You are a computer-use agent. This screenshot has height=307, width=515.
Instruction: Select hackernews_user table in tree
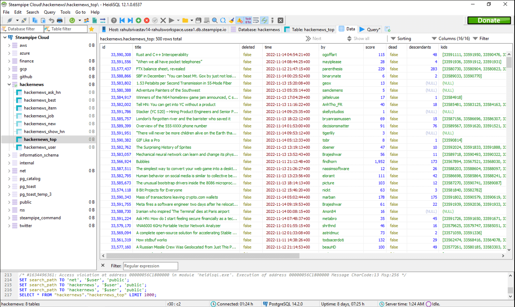[x=40, y=147]
